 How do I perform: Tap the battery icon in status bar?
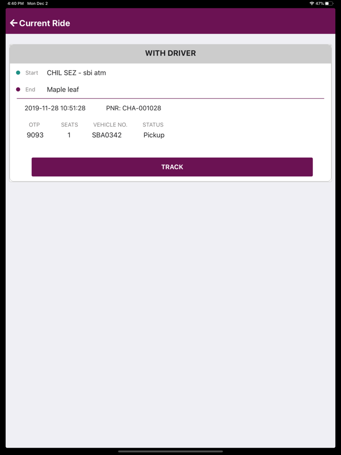click(329, 3)
